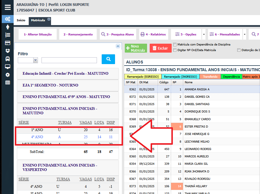
Task: Select the gears configuration sidebar icon
Action: pyautogui.click(x=8, y=19)
